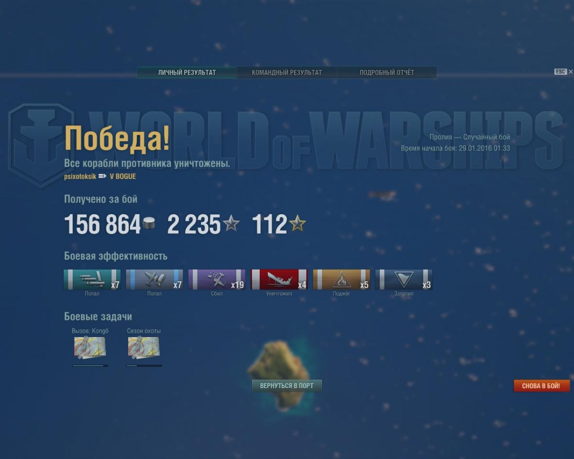Click the orange set-on-fire ribbon

342,280
